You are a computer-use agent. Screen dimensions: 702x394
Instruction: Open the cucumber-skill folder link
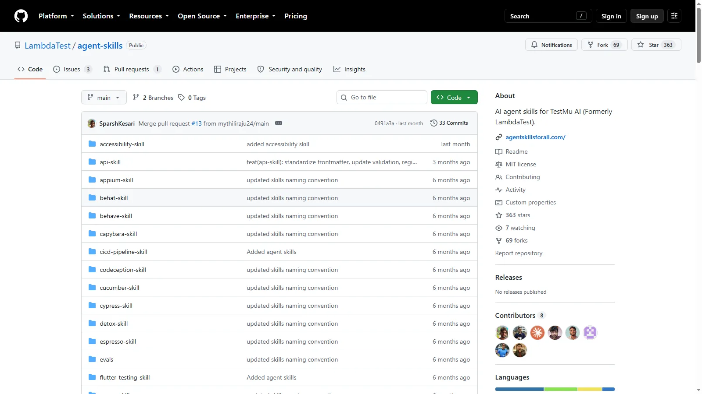click(x=119, y=288)
